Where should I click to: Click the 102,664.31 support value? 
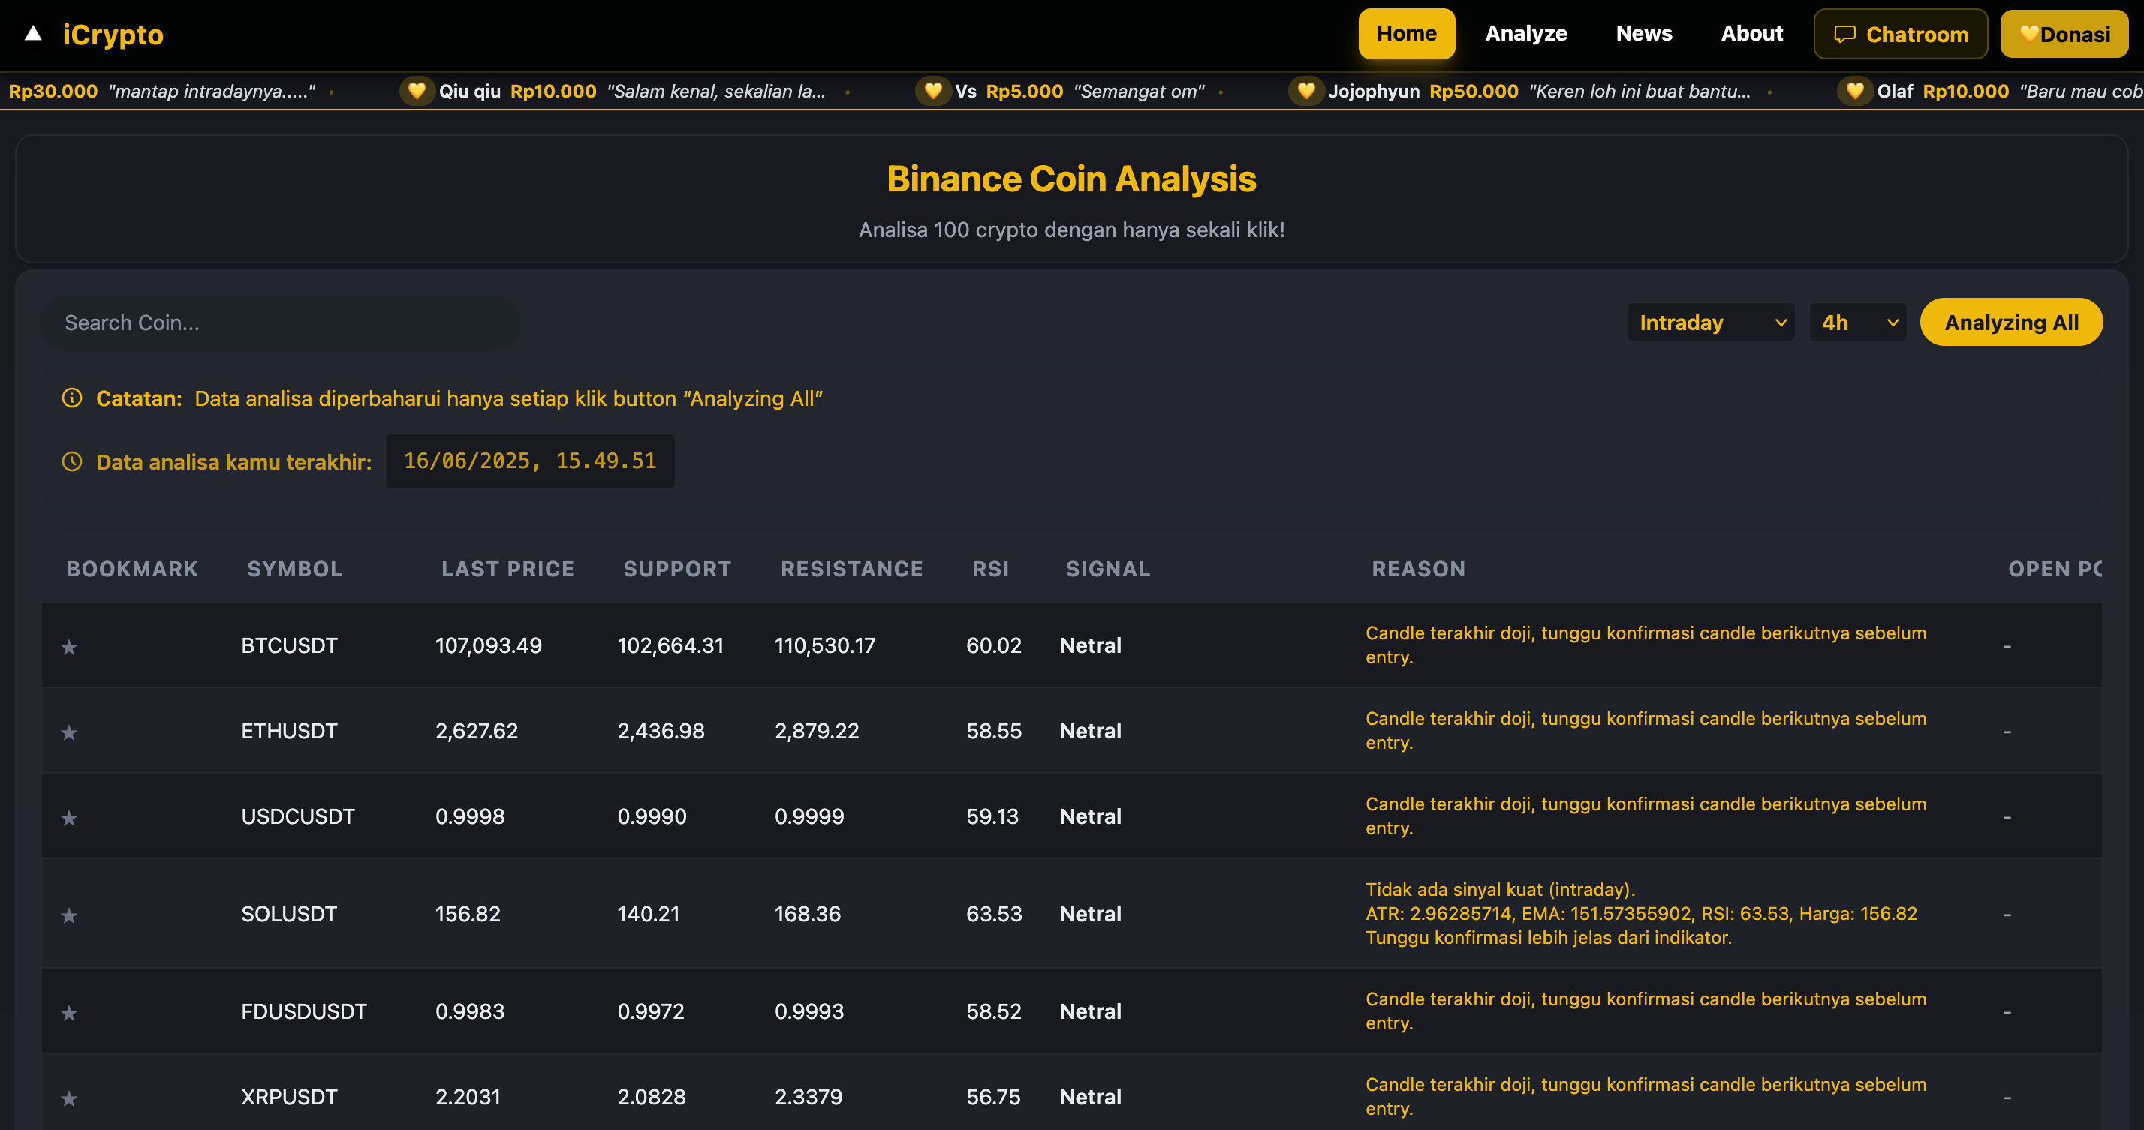[x=671, y=645]
